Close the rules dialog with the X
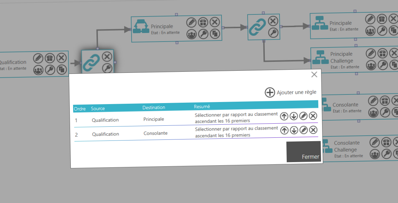Image resolution: width=398 pixels, height=203 pixels. [x=314, y=74]
